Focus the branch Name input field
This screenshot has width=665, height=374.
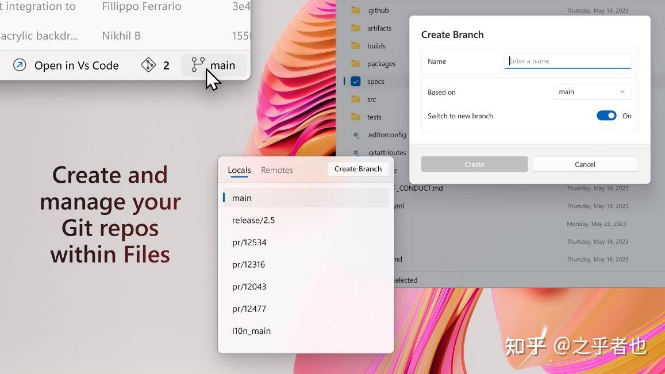(x=567, y=61)
